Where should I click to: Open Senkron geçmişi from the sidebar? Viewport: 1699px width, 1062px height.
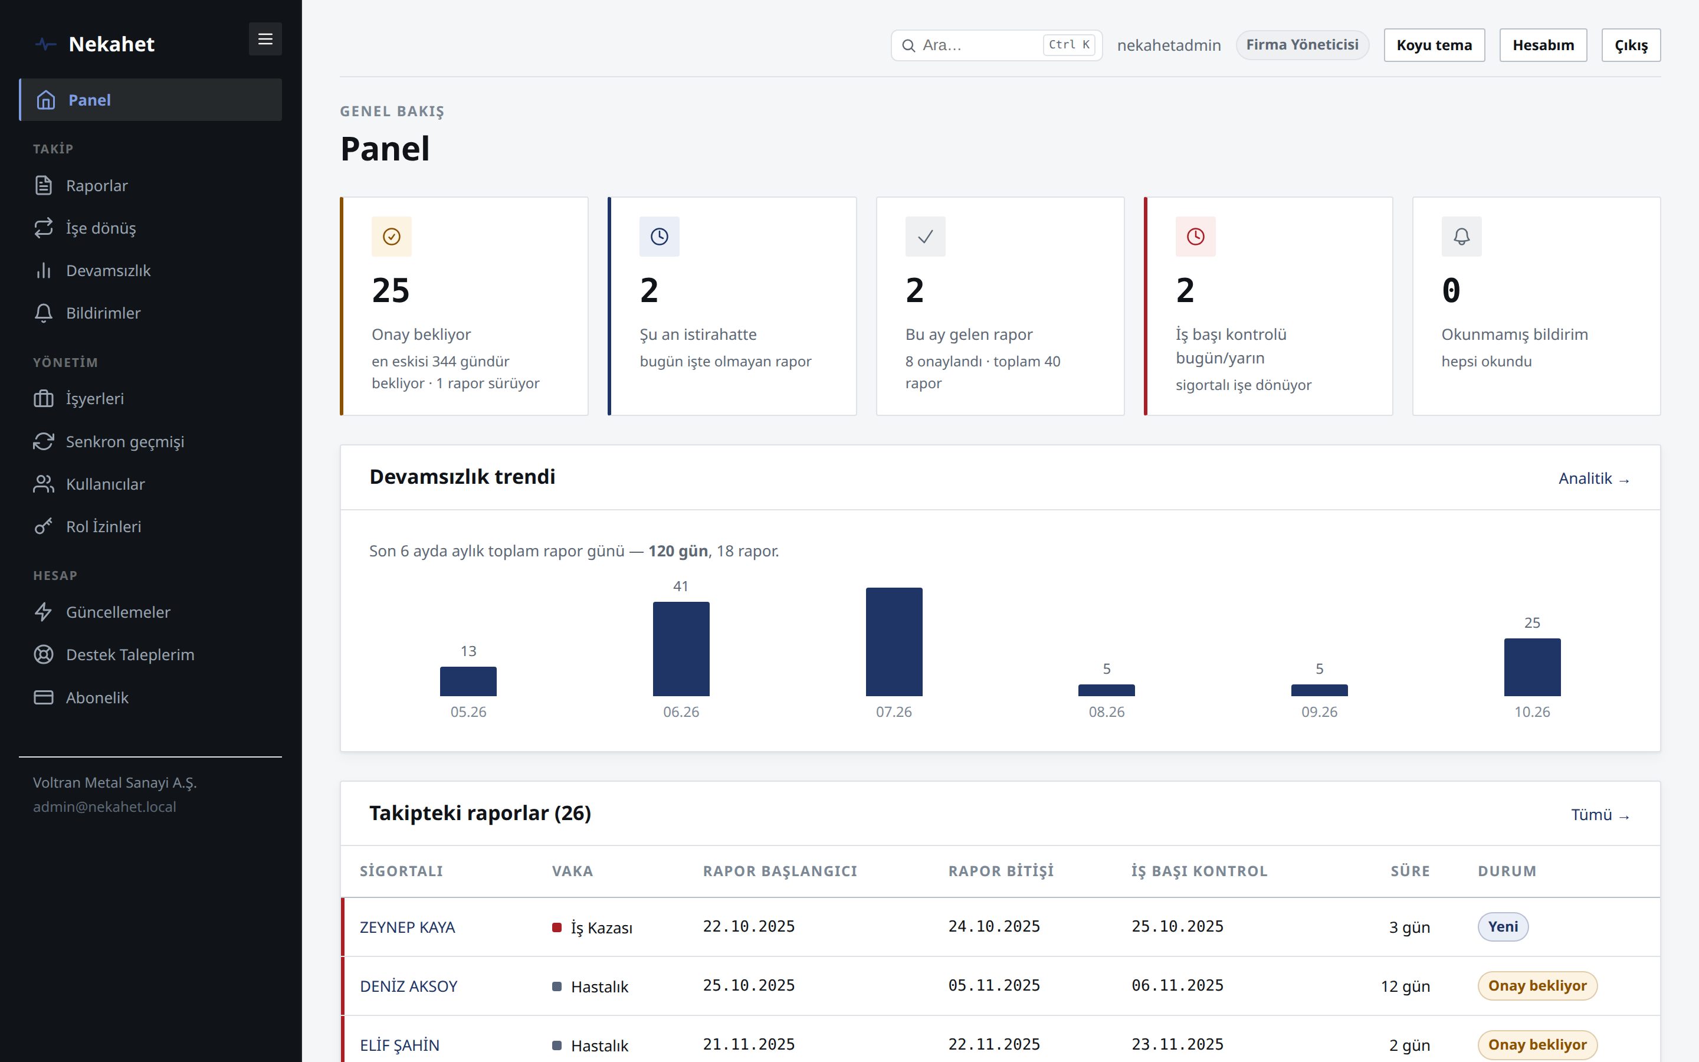pos(150,441)
